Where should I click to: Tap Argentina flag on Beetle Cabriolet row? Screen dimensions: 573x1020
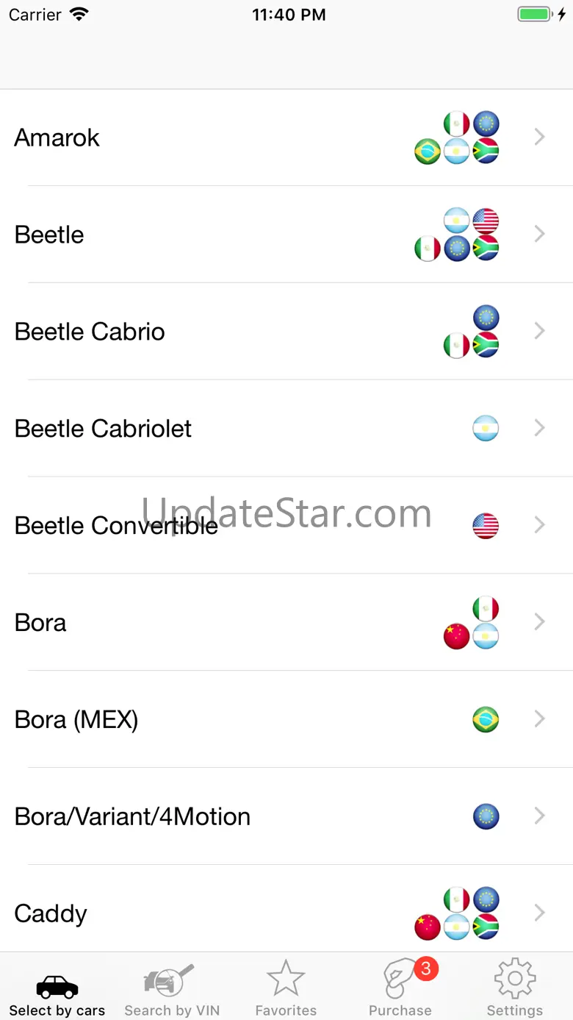(486, 428)
